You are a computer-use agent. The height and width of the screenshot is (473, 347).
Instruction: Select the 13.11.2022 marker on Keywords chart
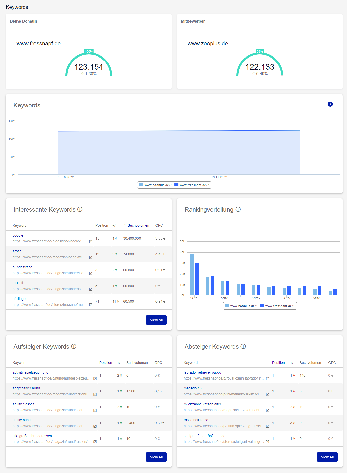(219, 177)
